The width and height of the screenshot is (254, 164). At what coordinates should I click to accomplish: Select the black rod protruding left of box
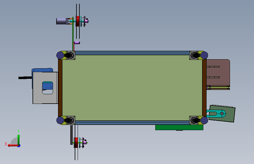point(25,78)
